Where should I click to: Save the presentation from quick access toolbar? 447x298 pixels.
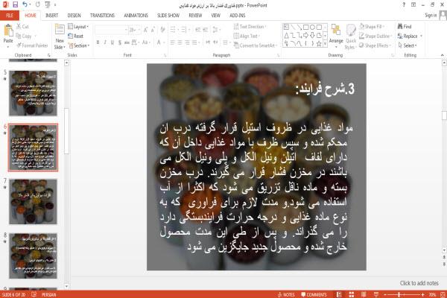tap(16, 4)
